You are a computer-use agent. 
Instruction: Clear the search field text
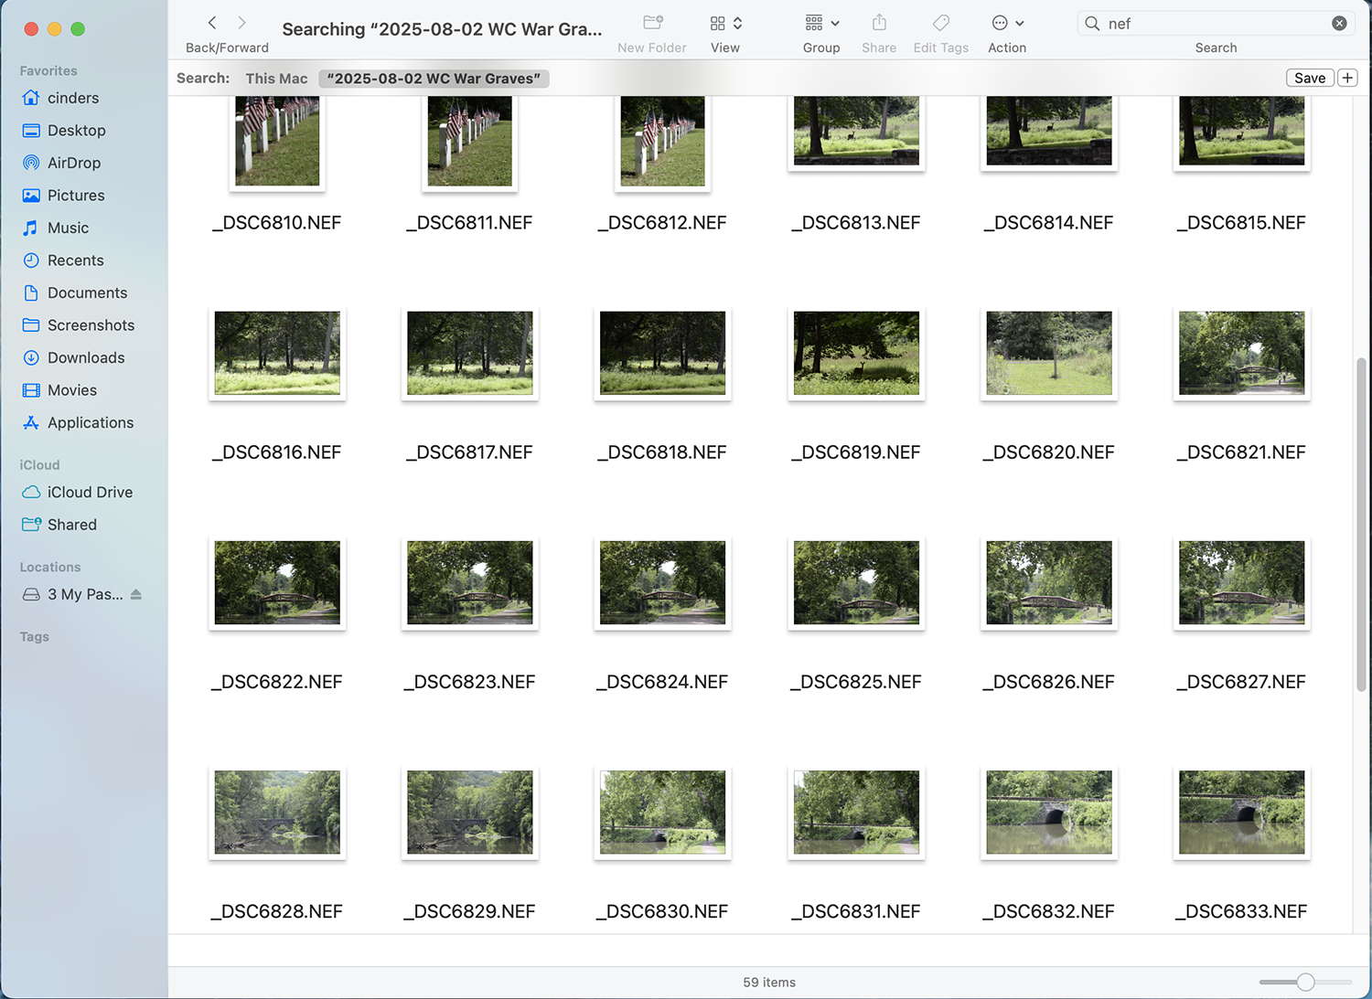[x=1339, y=24]
